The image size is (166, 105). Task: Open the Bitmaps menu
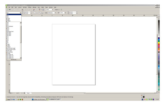34,7
